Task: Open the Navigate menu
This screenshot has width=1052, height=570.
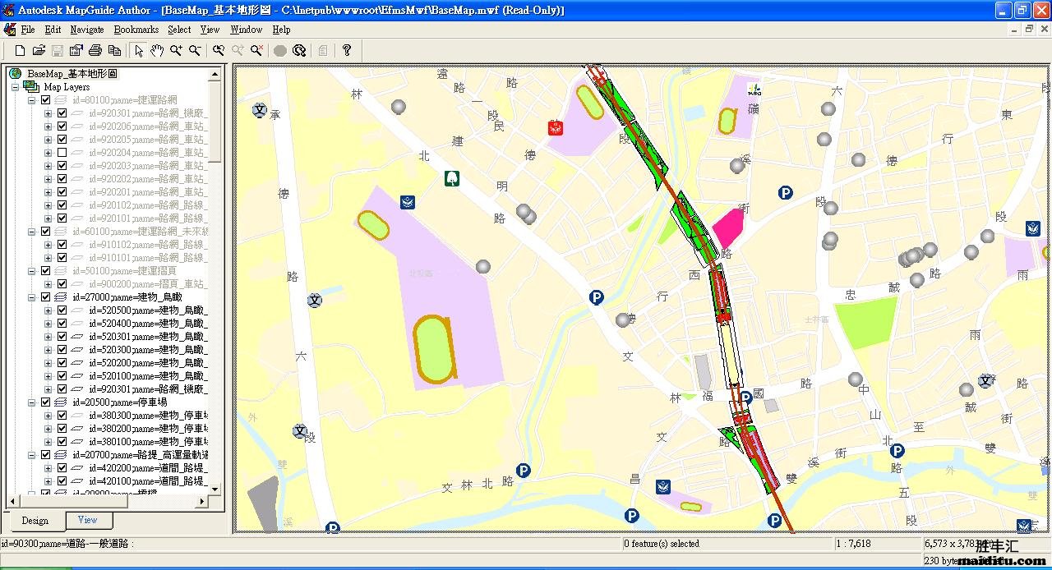Action: pyautogui.click(x=87, y=30)
